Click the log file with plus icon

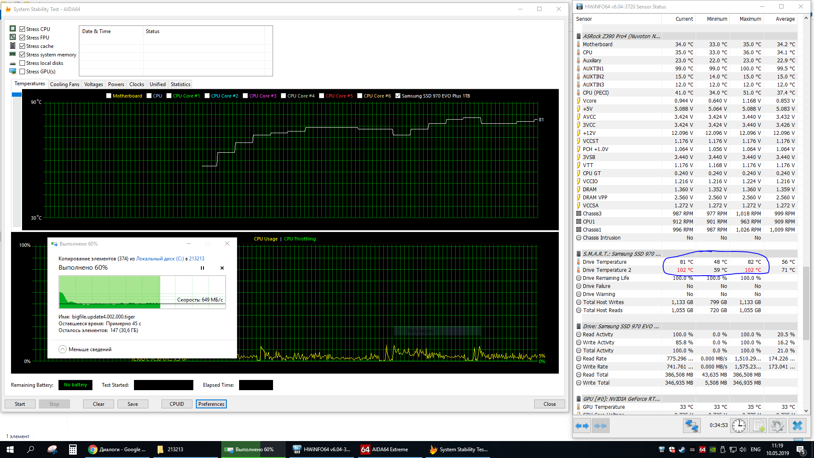point(758,426)
